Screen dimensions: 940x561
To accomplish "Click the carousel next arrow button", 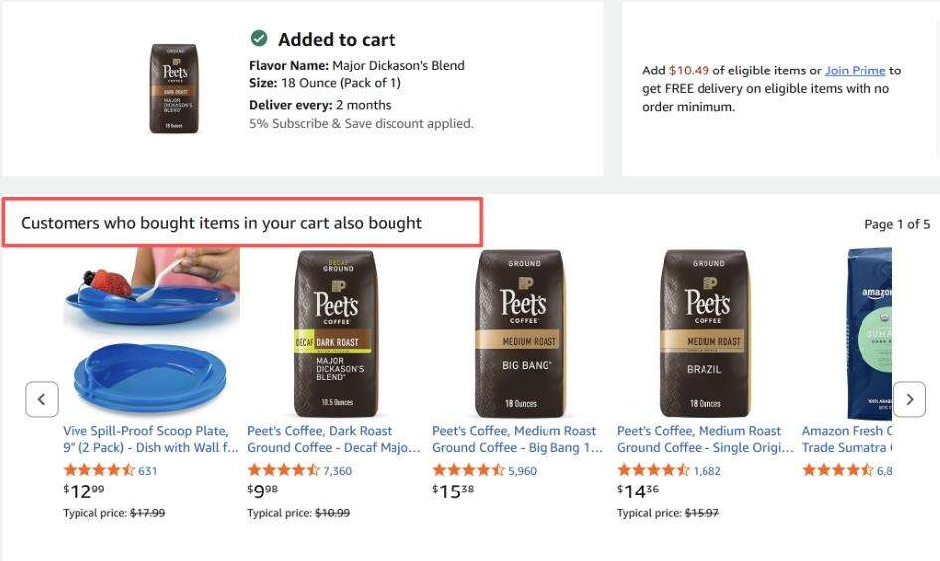I will tap(909, 400).
